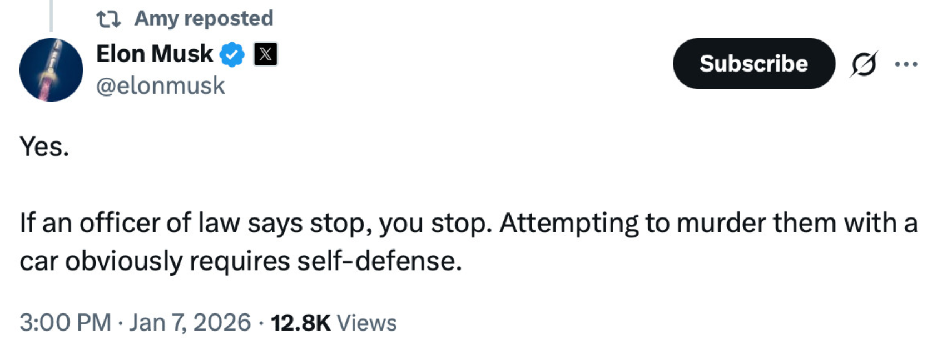The width and height of the screenshot is (942, 350).
Task: Click the Jan 7, 2026 date
Action: pyautogui.click(x=190, y=323)
